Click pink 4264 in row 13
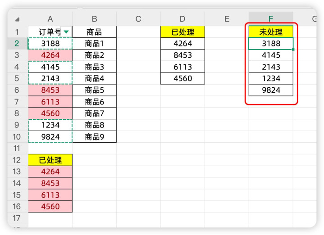The width and height of the screenshot is (324, 235). point(50,172)
